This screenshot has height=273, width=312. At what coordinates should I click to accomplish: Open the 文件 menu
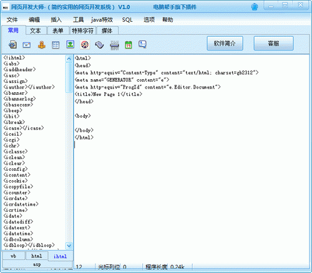click(x=12, y=20)
